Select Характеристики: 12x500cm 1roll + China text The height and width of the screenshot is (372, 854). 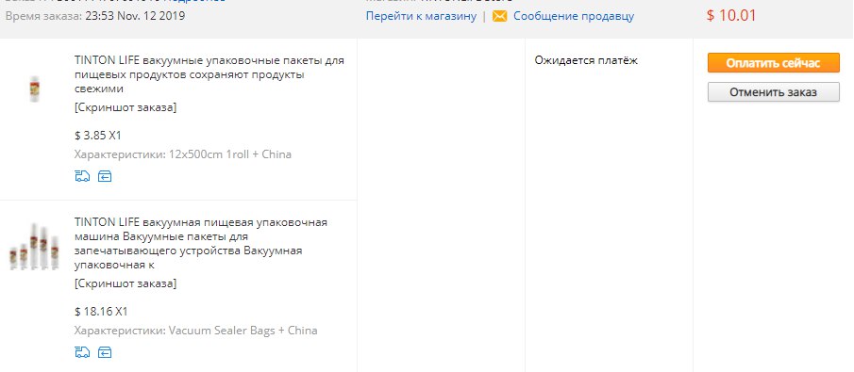click(183, 154)
